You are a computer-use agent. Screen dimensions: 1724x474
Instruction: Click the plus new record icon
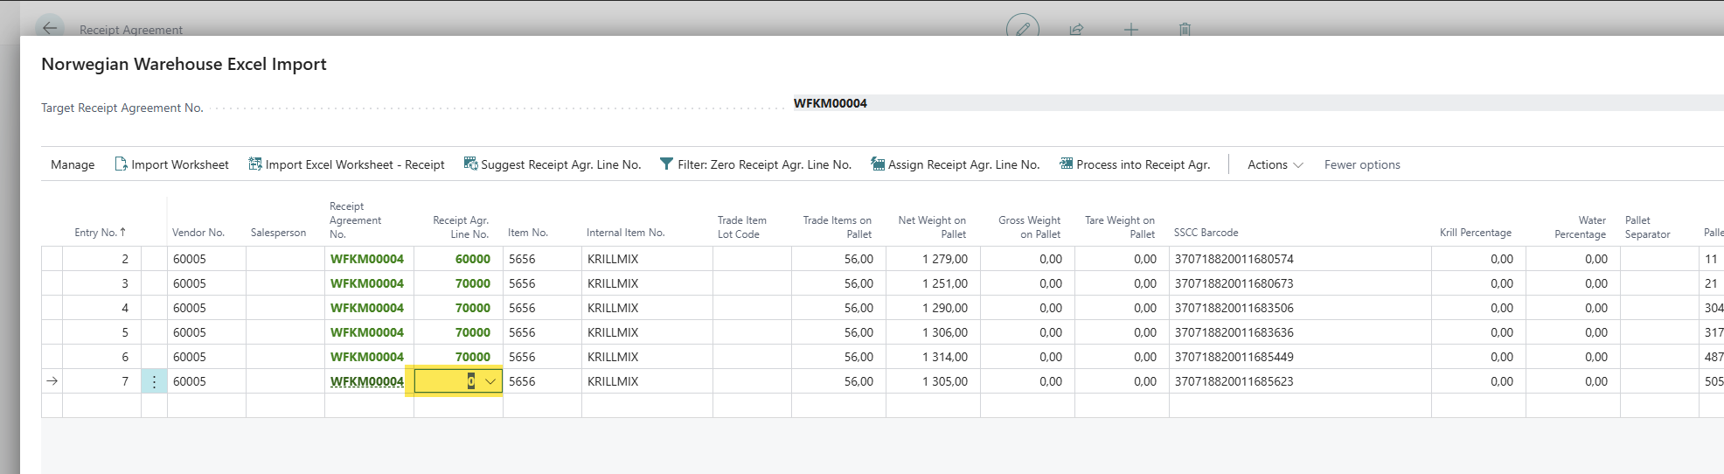(1130, 30)
